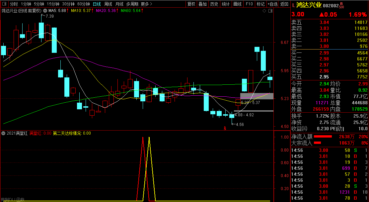Activate the 画线 drawing tool button

pos(237,4)
